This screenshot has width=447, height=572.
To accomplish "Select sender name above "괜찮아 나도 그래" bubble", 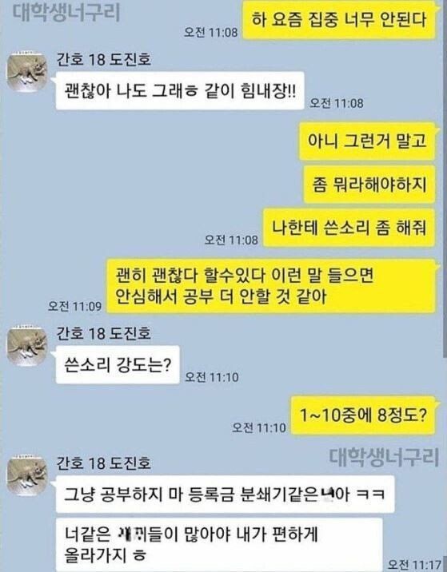I will click(x=104, y=59).
